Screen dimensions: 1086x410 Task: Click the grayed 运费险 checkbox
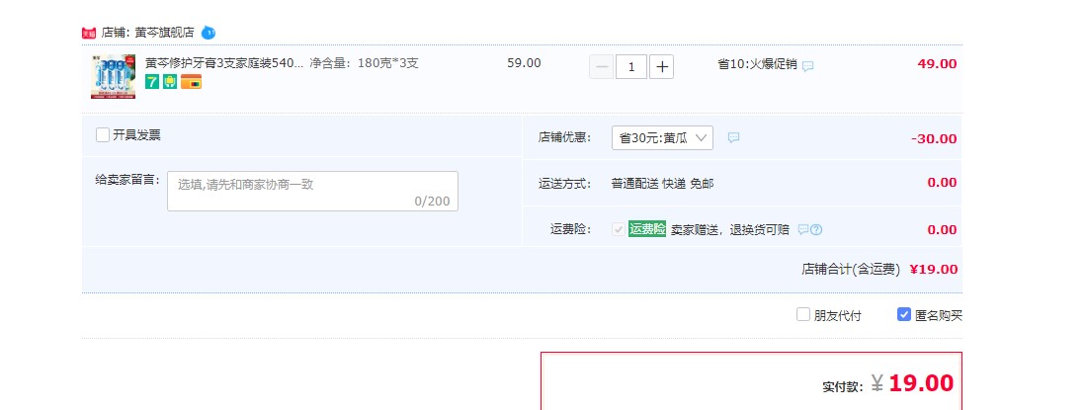[619, 229]
